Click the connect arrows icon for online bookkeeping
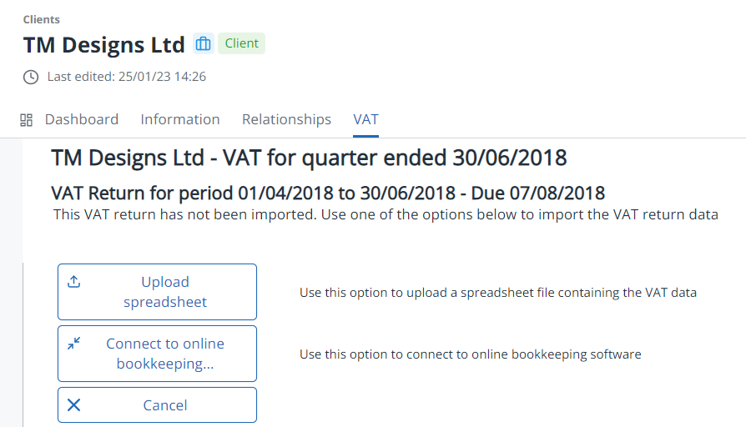 click(x=73, y=344)
